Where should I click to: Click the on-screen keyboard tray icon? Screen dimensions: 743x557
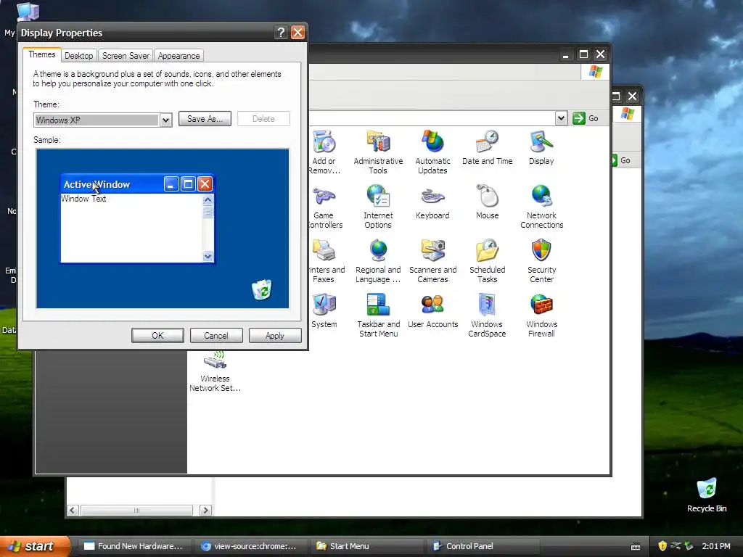click(x=636, y=547)
